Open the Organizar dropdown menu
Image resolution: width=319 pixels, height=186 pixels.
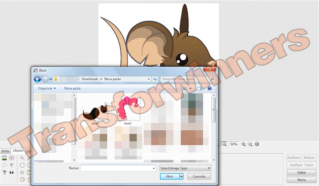pyautogui.click(x=47, y=89)
